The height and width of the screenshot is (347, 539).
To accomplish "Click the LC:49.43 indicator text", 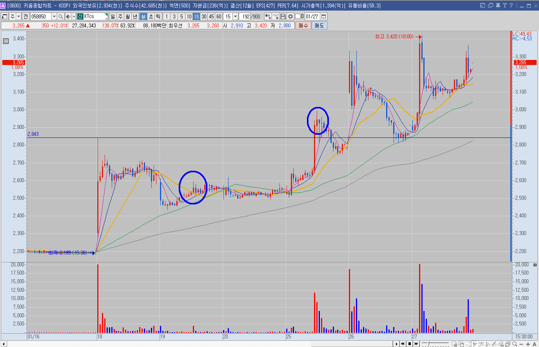I will 522,34.
